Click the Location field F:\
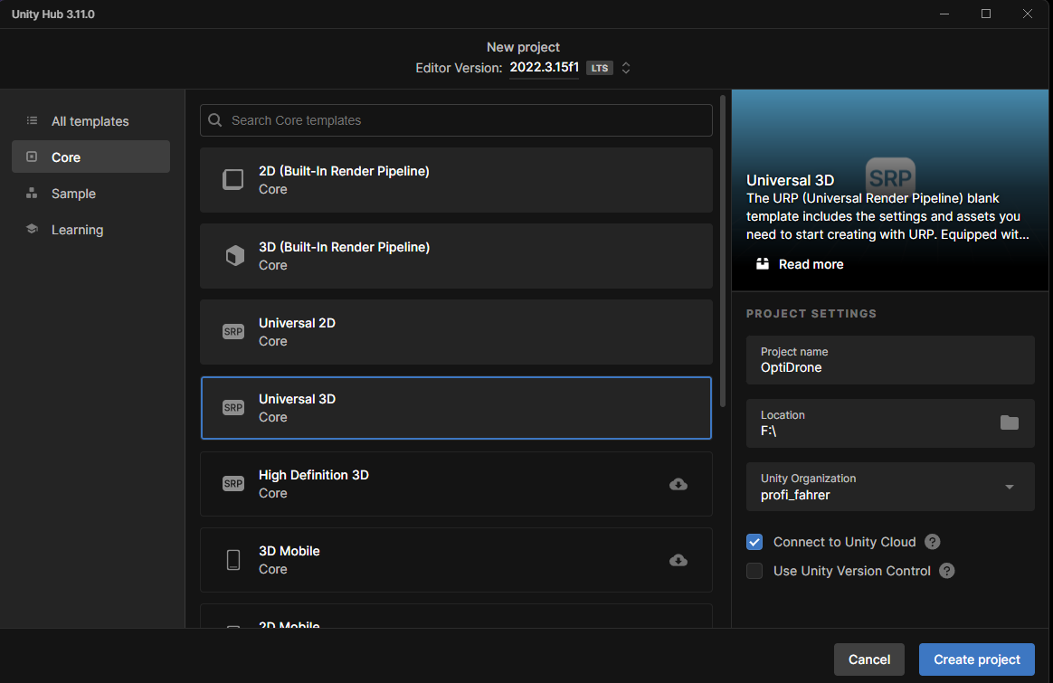 (x=890, y=423)
